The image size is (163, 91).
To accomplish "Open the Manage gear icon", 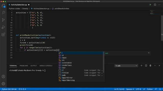I will point(3,84).
